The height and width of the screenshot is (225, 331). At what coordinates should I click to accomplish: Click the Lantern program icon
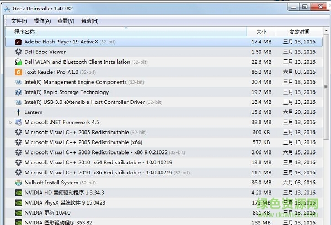18,112
